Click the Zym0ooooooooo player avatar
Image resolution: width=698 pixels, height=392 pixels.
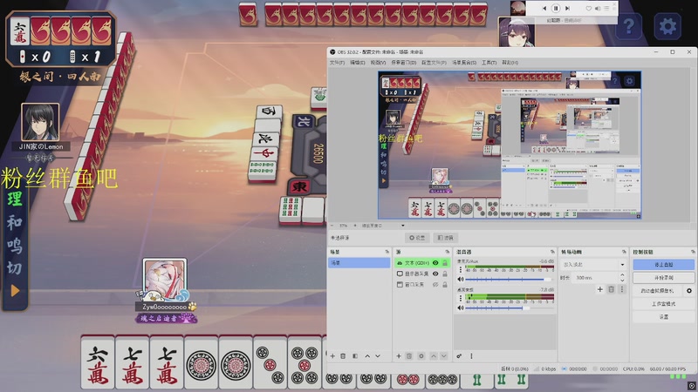(165, 280)
